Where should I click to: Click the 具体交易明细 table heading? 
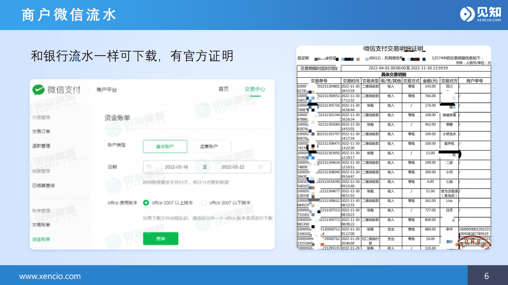393,74
